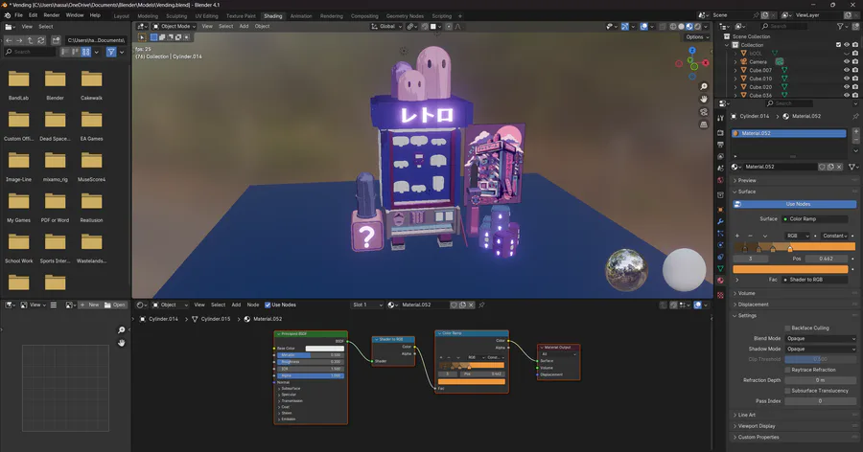The image size is (863, 452).
Task: Toggle Use Nodes checkbox in node editor header
Action: pyautogui.click(x=268, y=305)
